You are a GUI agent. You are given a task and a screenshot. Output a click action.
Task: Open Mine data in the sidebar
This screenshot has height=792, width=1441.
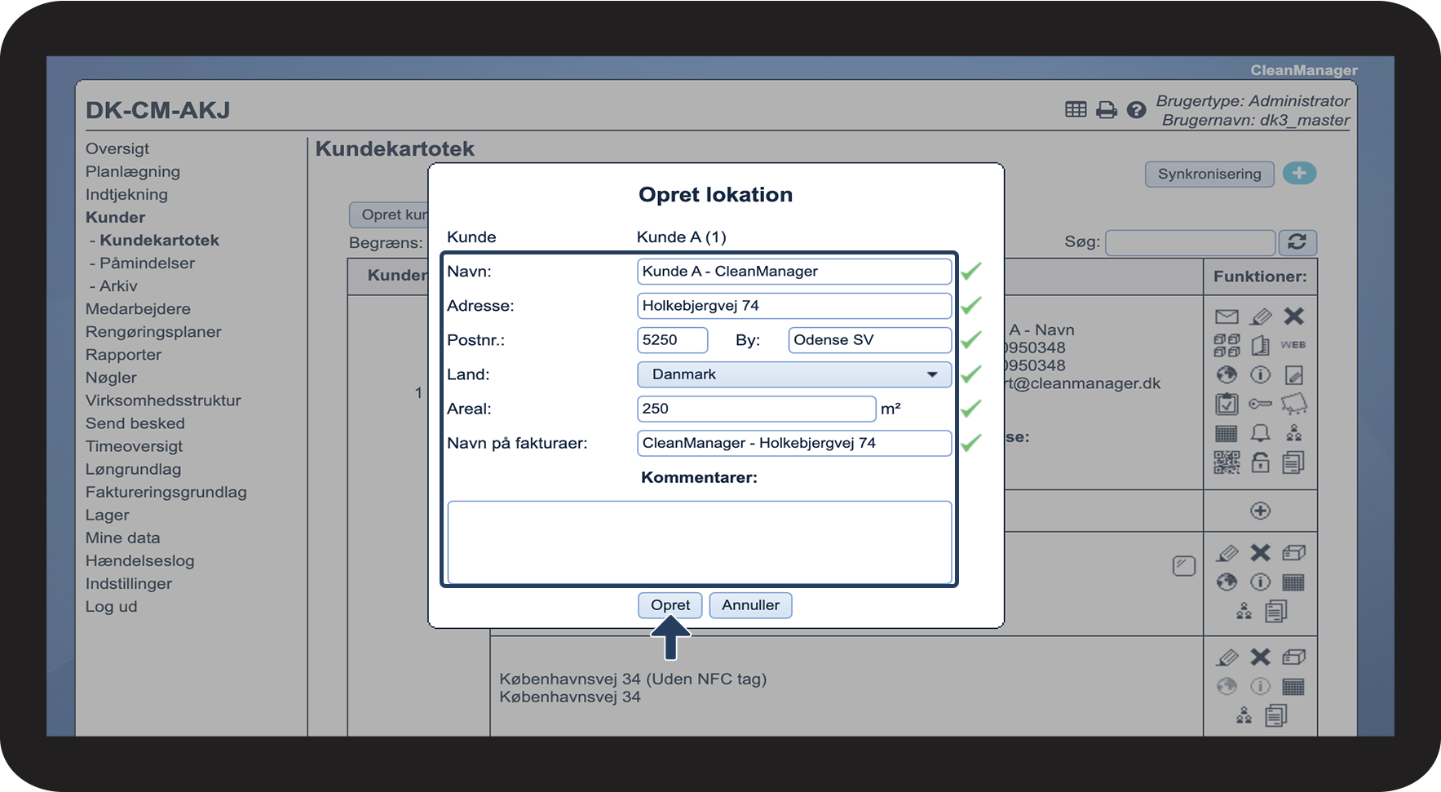[x=122, y=537]
